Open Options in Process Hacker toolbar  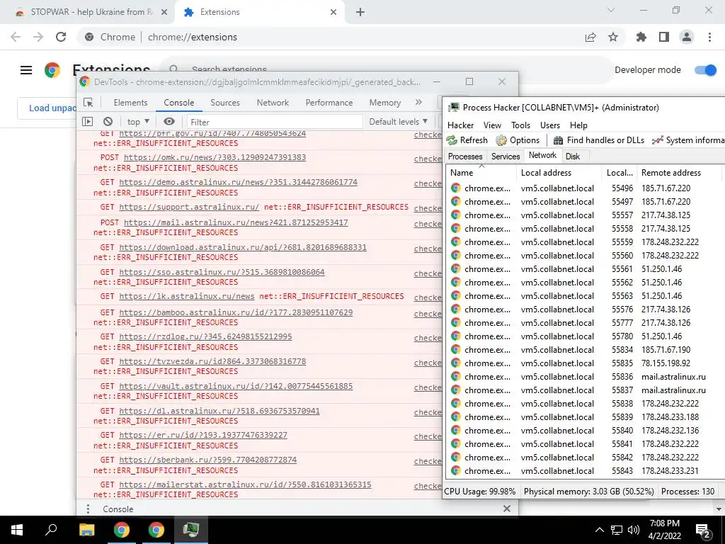518,140
